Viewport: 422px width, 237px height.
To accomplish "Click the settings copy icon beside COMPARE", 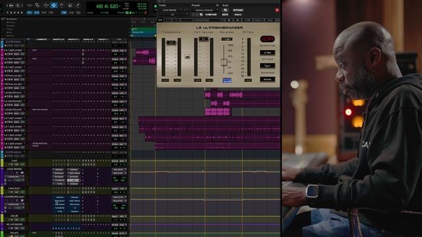I will 201,14.
